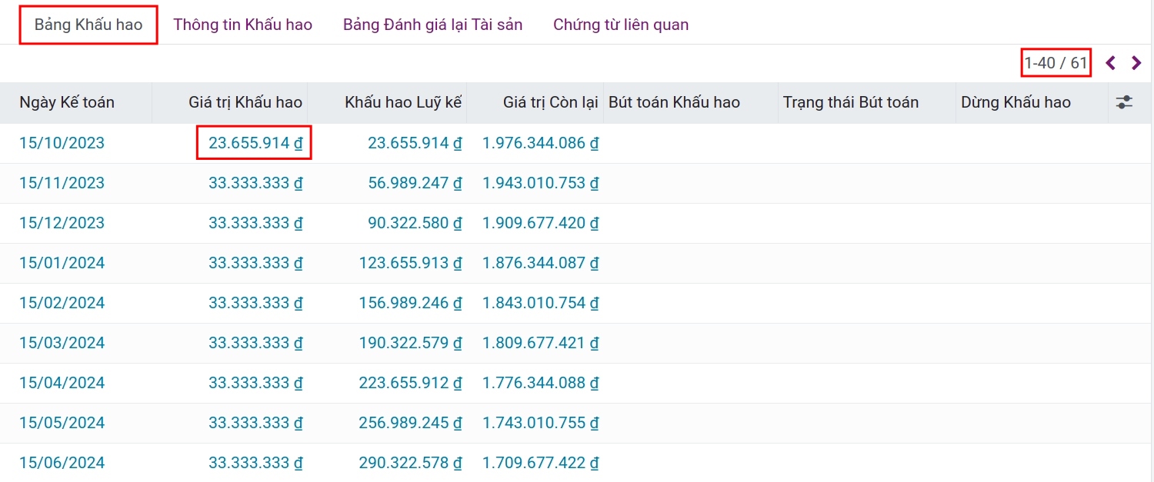Open the 15/06/2024 depreciation line
This screenshot has height=482, width=1154.
(x=62, y=462)
